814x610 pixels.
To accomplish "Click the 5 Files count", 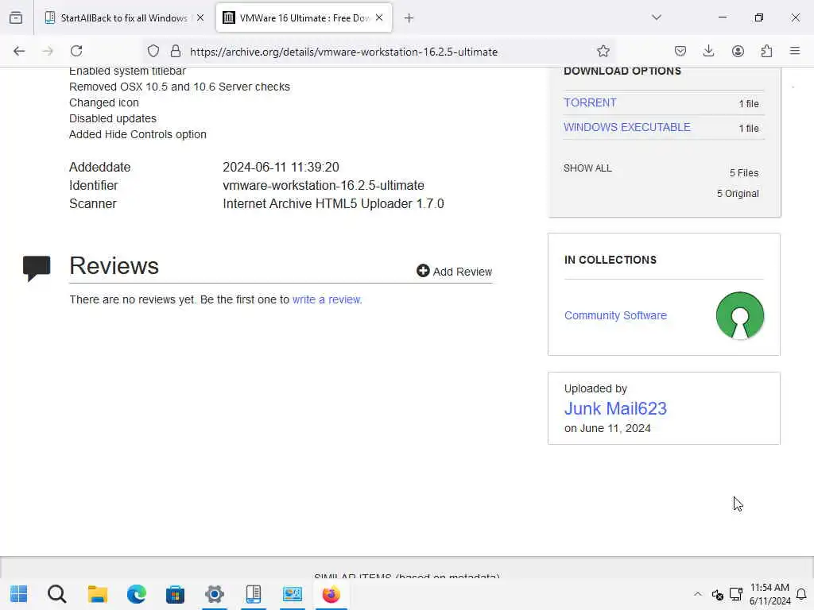I will pos(744,172).
